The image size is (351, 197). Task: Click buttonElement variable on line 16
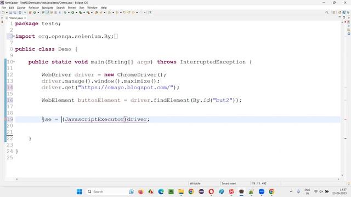point(99,100)
